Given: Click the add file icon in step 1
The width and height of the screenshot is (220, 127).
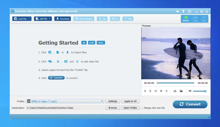Looking at the screenshot, I should pyautogui.click(x=58, y=52).
